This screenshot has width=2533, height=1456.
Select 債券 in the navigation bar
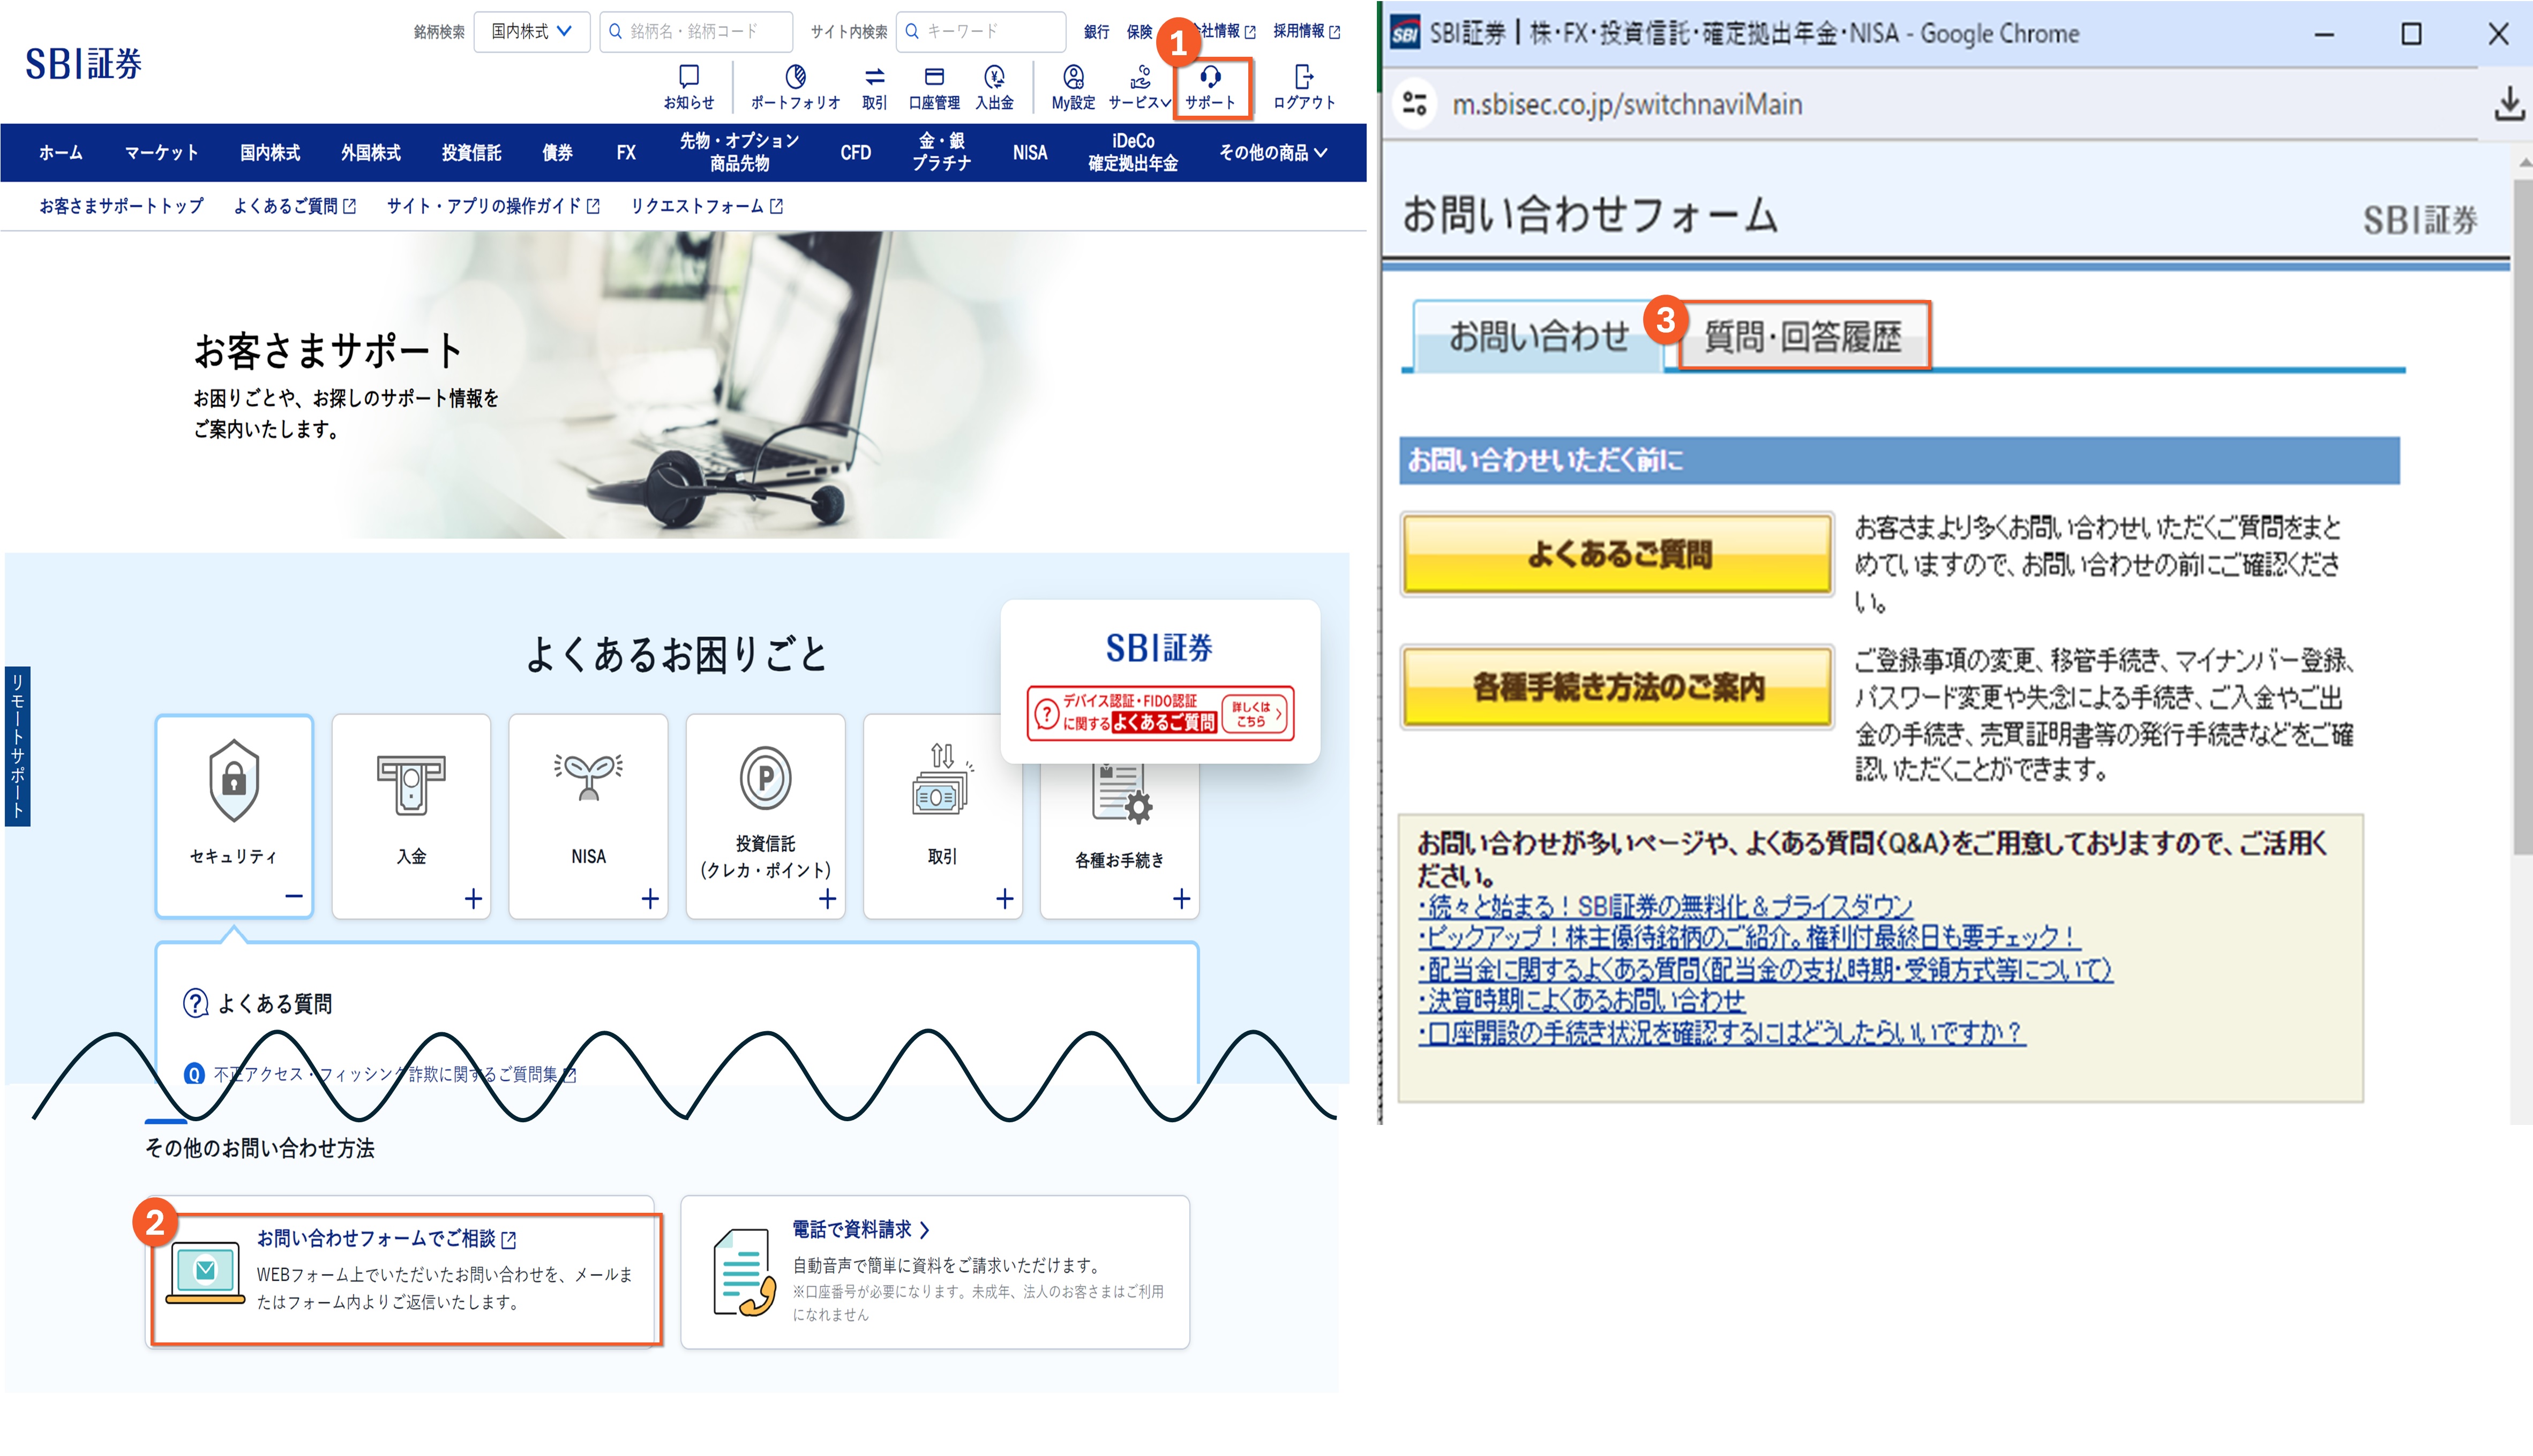click(x=557, y=153)
